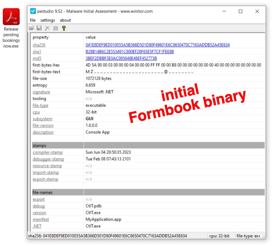
Task: Click the sha256 property label
Action: (39, 45)
